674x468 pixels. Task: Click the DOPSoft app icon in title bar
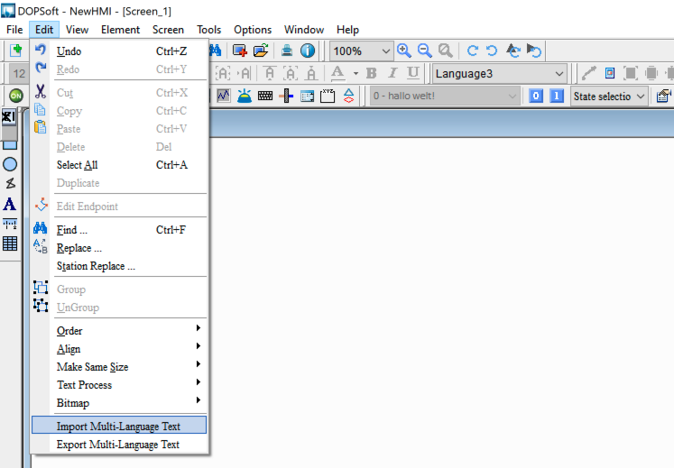(x=8, y=10)
